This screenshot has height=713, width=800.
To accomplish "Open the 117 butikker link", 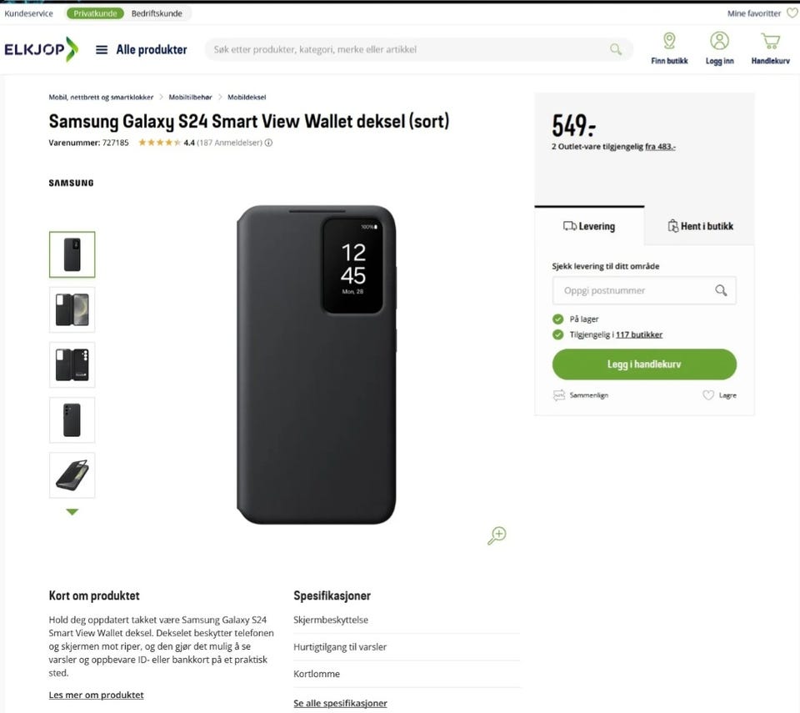I will pos(639,334).
